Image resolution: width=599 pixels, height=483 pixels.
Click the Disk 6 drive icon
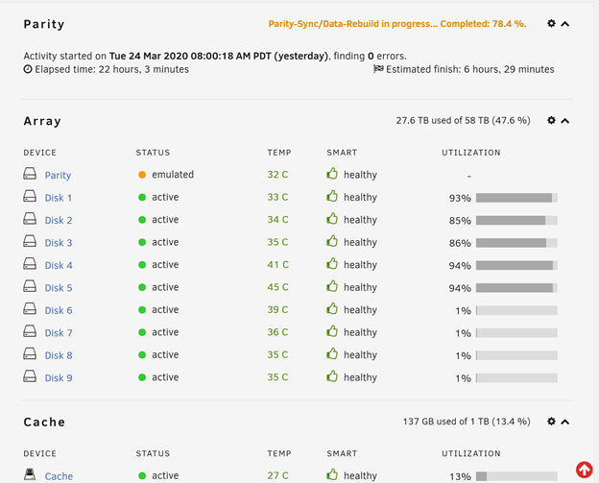pyautogui.click(x=30, y=309)
